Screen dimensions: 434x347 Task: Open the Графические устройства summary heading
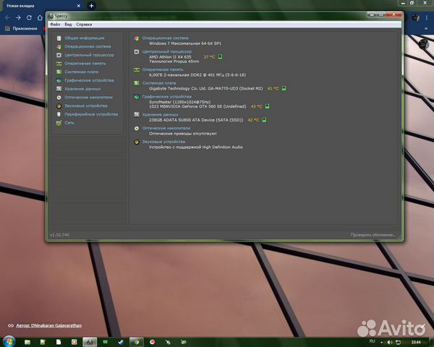click(x=166, y=97)
